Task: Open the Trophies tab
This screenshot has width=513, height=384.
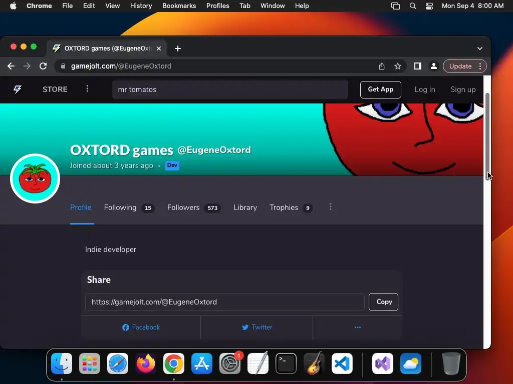Action: 291,207
